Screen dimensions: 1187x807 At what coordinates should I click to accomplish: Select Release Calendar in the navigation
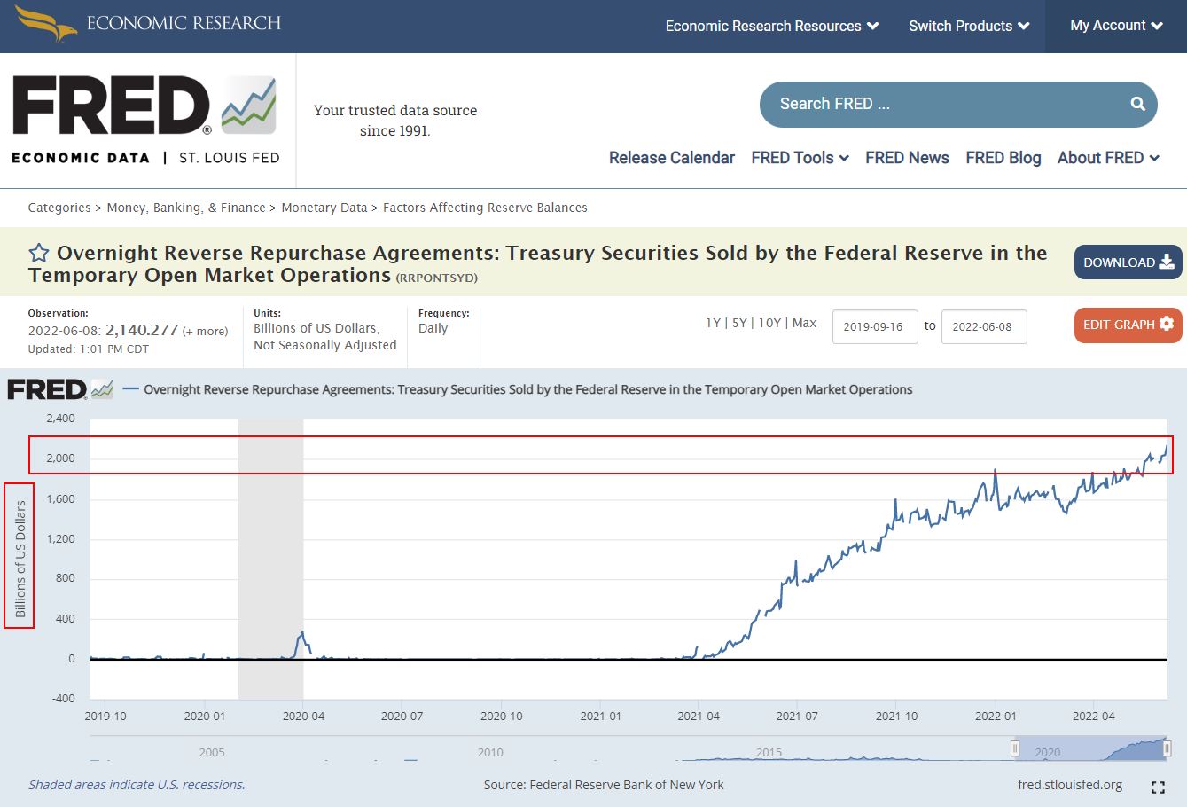coord(671,158)
